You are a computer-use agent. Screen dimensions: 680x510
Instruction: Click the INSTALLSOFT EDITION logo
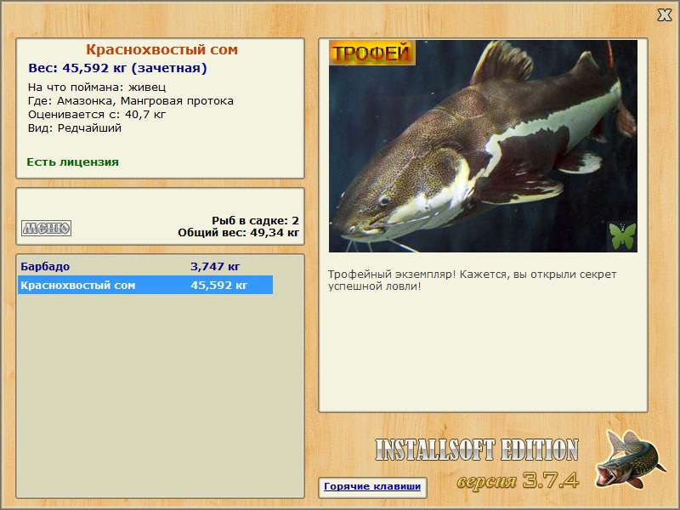(x=477, y=450)
